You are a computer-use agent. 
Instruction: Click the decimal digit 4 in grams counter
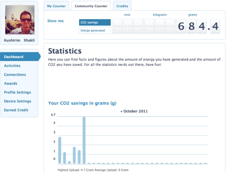[x=215, y=26]
